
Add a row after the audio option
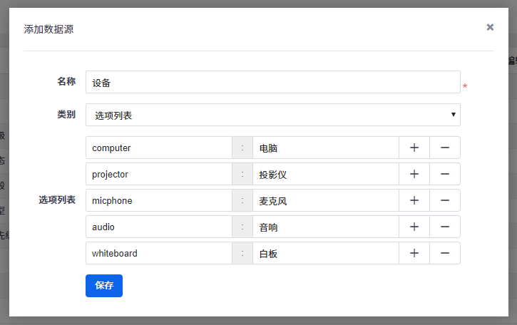[414, 227]
